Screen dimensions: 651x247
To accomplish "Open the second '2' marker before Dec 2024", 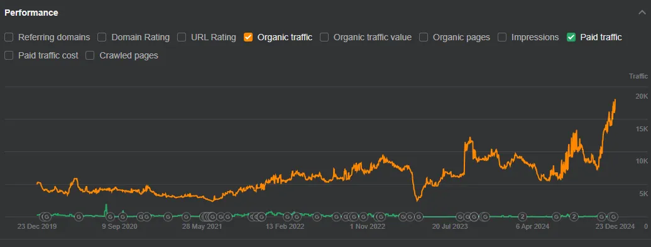I will 574,216.
